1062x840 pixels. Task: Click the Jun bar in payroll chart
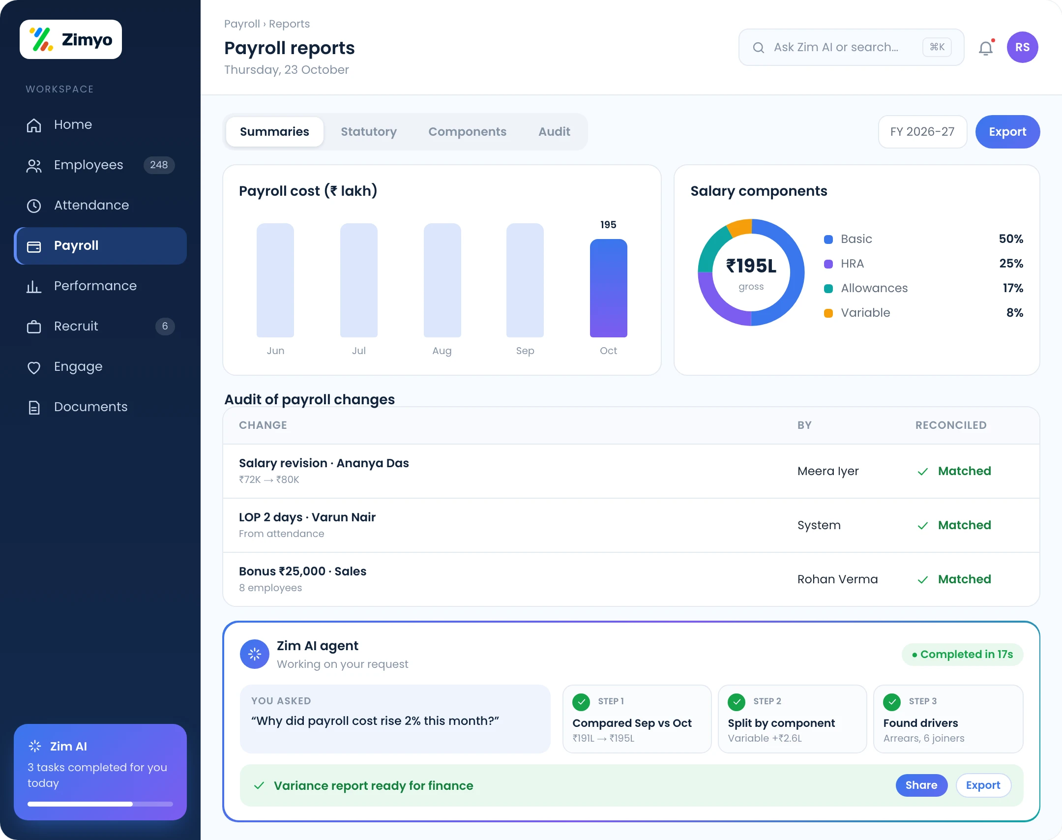(275, 280)
